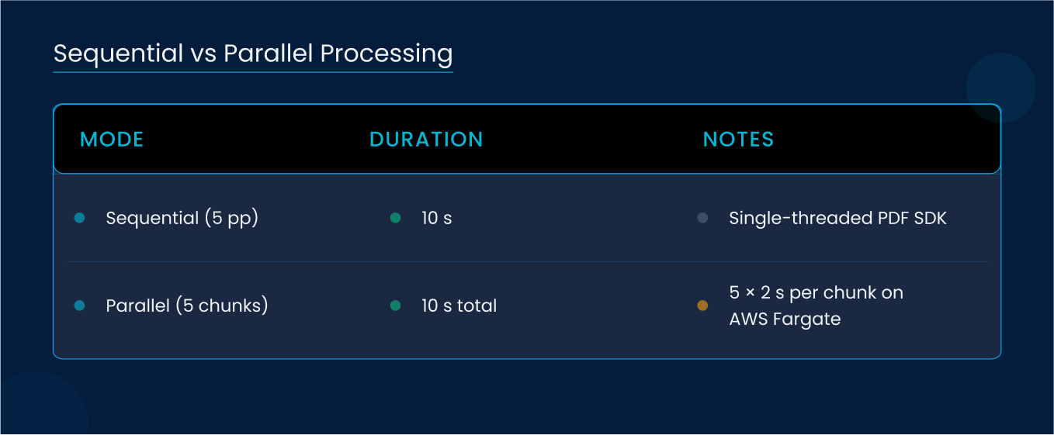The width and height of the screenshot is (1054, 435).
Task: Click the underline beneath the slide title
Action: pyautogui.click(x=253, y=72)
